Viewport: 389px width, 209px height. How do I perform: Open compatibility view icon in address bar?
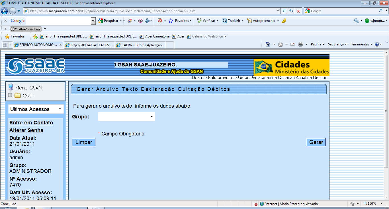pyautogui.click(x=284, y=11)
